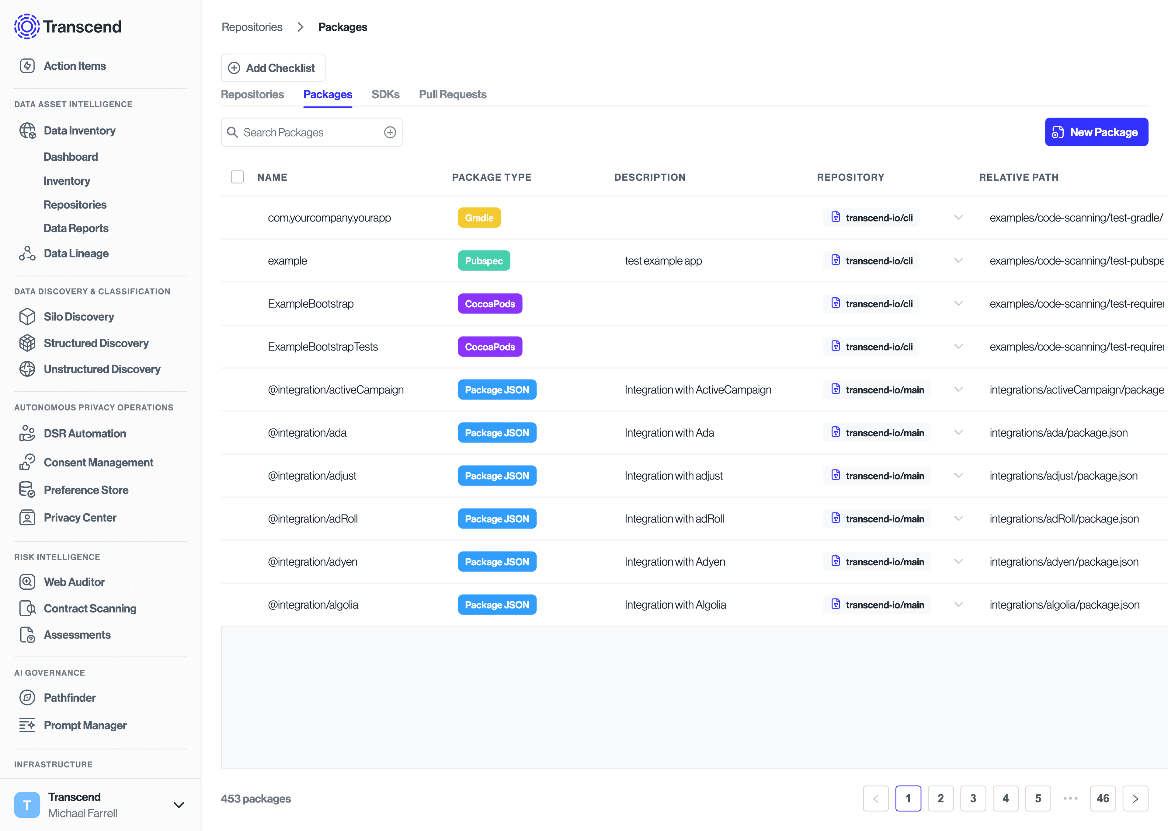
Task: Click the Web Auditor magnifier icon
Action: click(27, 582)
